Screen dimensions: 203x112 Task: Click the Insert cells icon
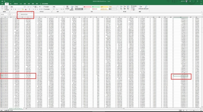point(122,7)
